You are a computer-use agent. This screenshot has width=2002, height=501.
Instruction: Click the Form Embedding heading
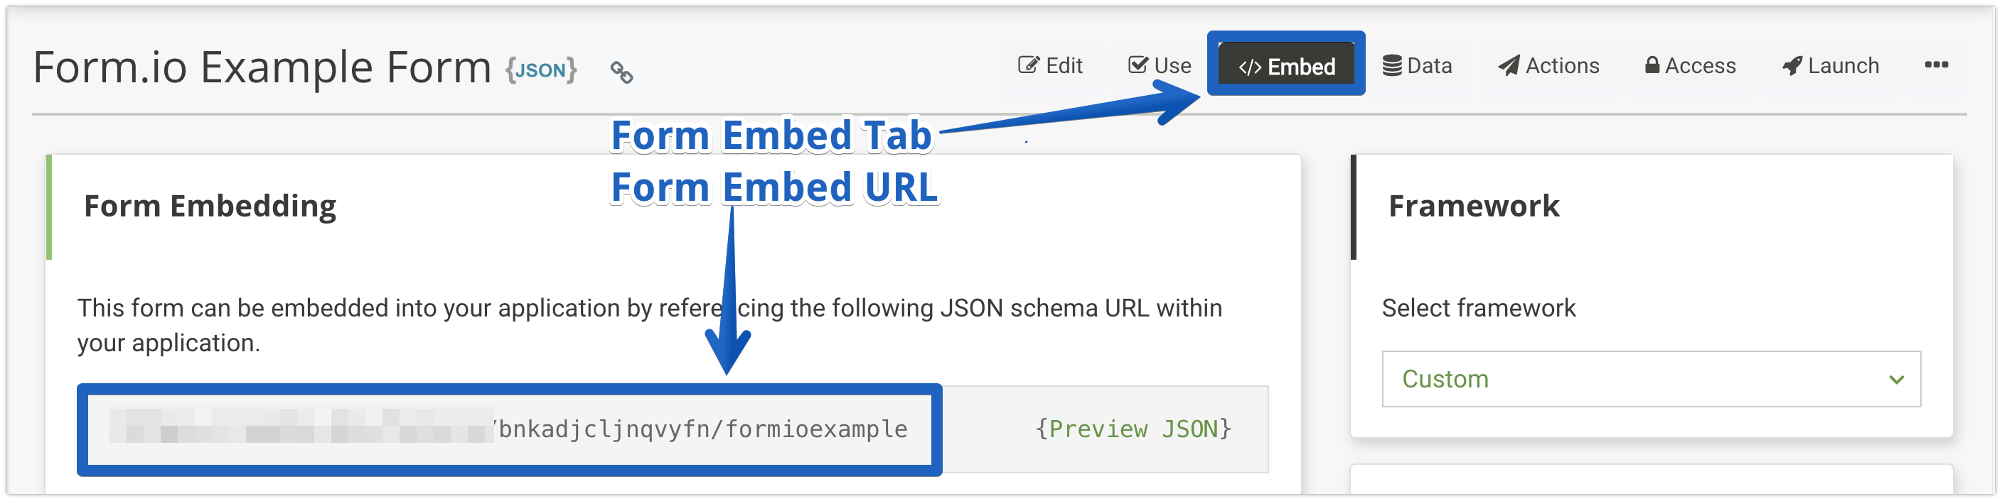point(210,207)
